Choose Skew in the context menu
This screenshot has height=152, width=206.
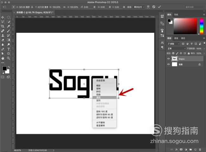coord(105,92)
